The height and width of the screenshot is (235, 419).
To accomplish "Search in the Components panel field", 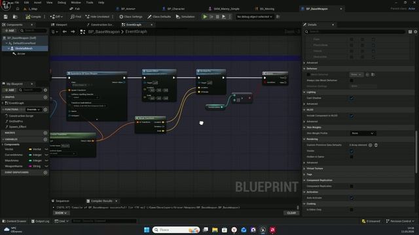I will [33, 31].
